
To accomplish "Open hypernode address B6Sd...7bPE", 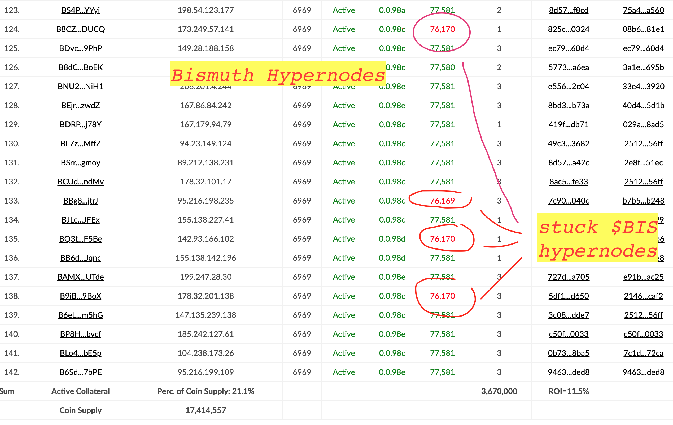I will pyautogui.click(x=81, y=372).
